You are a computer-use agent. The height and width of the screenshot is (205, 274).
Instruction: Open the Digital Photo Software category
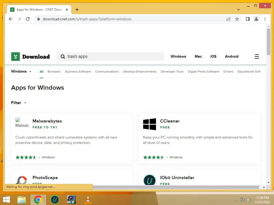click(x=203, y=72)
